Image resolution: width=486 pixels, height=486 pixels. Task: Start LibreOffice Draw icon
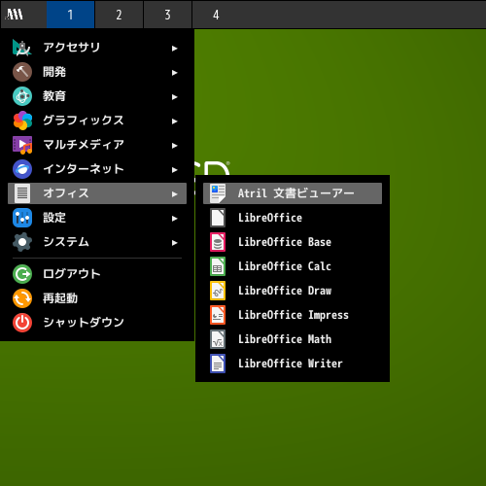218,291
